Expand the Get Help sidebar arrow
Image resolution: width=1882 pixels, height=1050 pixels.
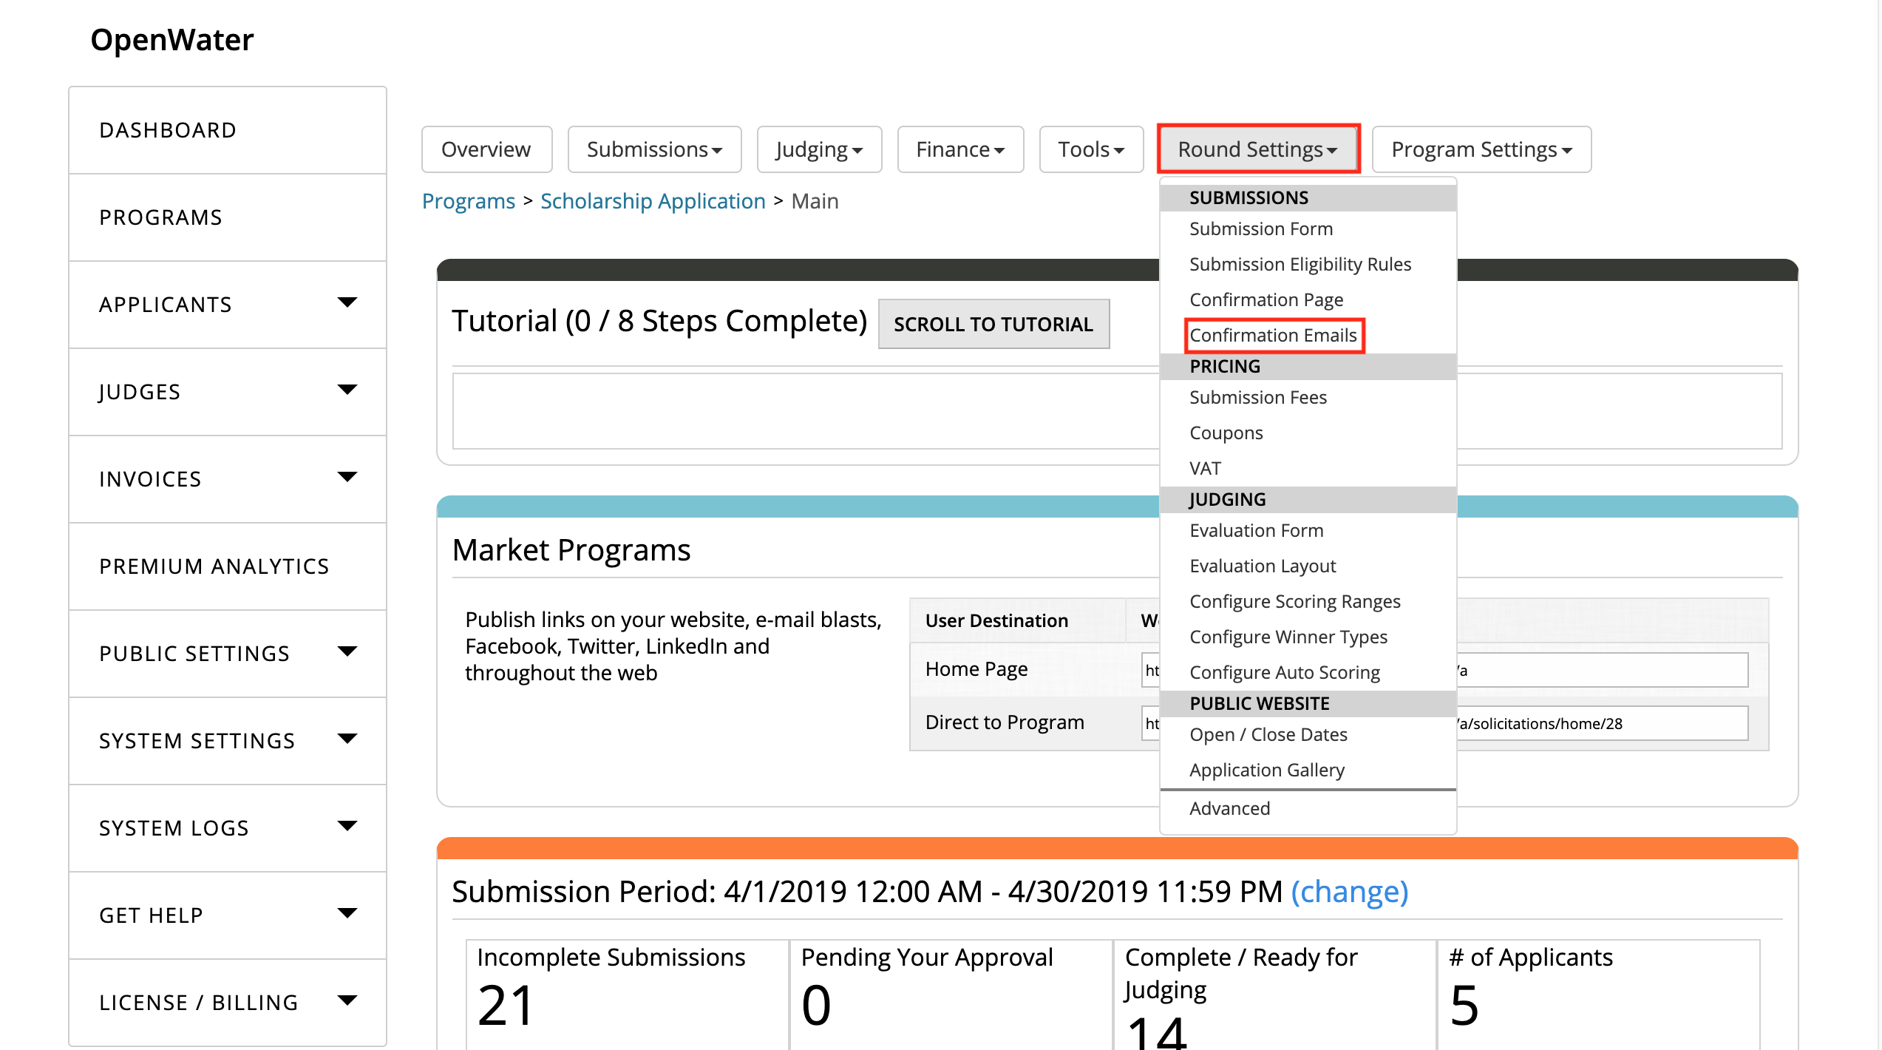pos(347,913)
